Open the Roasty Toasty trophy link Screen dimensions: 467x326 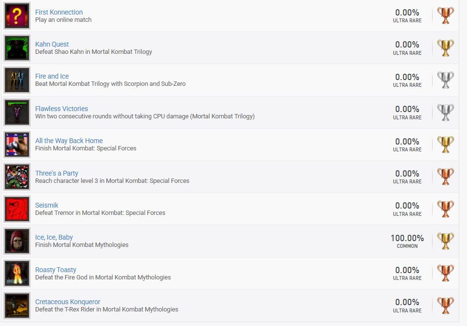click(x=55, y=270)
